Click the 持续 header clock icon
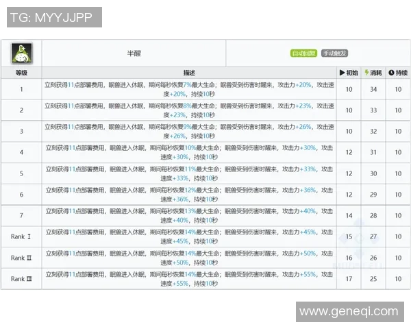Screen dimensions: 411x329 (391, 73)
